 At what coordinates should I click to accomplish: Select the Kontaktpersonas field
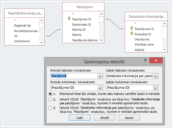click(x=26, y=31)
